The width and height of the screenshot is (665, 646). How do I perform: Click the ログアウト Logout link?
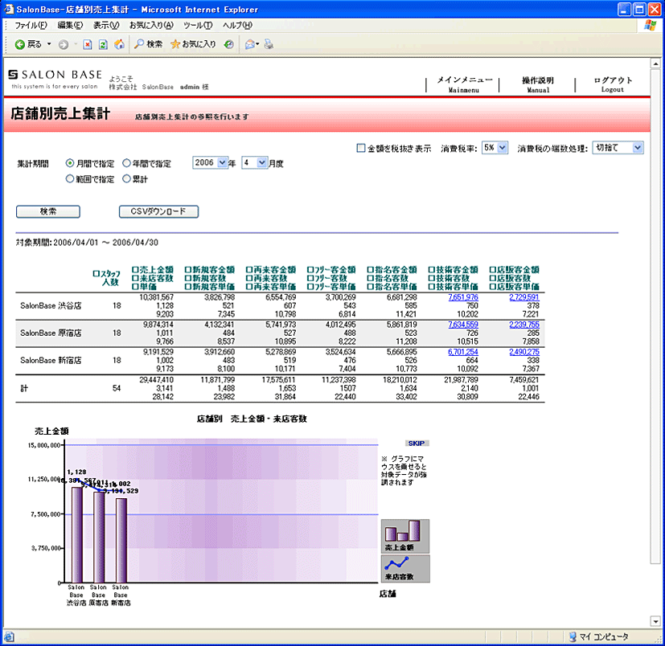click(x=613, y=84)
